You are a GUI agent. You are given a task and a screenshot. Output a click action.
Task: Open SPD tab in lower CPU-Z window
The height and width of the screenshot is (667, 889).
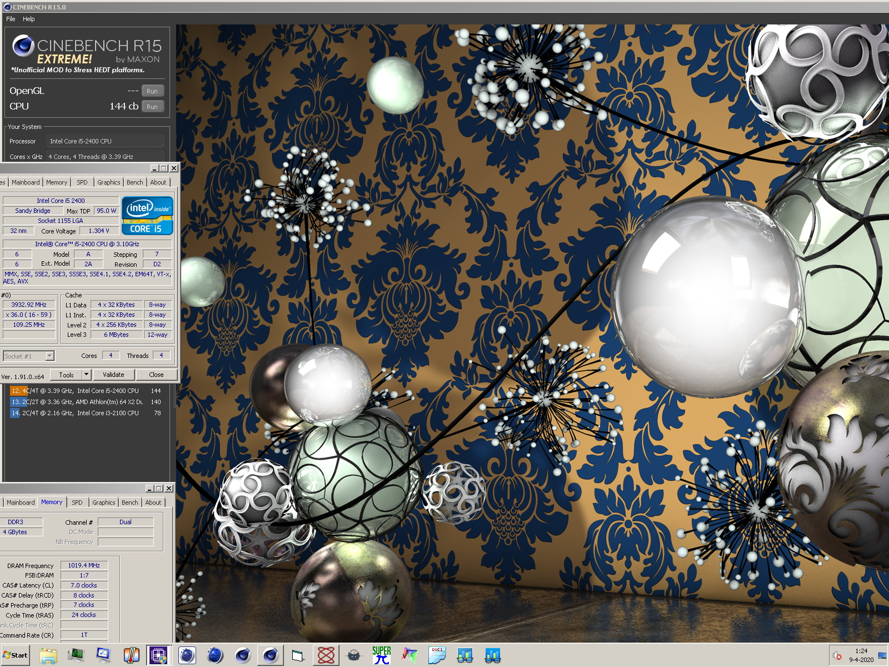pyautogui.click(x=77, y=502)
